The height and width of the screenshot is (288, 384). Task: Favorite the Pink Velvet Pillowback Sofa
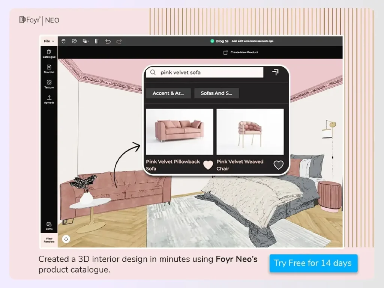[208, 165]
